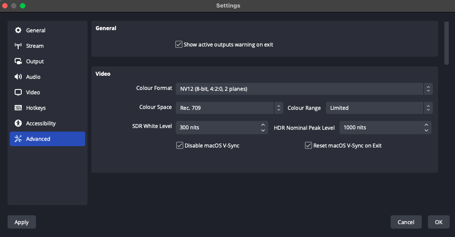
Task: Click the General gear icon in sidebar
Action: pyautogui.click(x=18, y=31)
